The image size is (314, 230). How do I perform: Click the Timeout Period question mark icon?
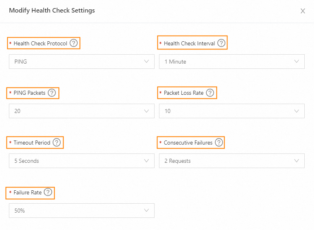click(57, 143)
